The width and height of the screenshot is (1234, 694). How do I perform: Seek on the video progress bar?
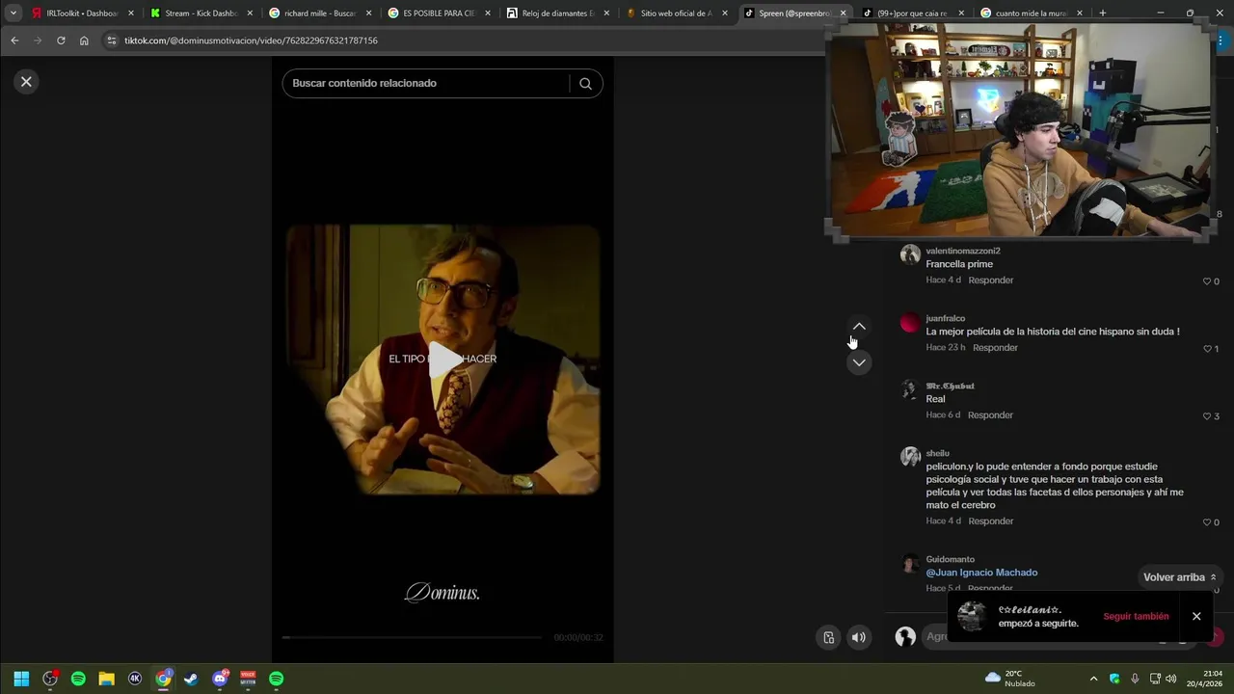pos(412,637)
